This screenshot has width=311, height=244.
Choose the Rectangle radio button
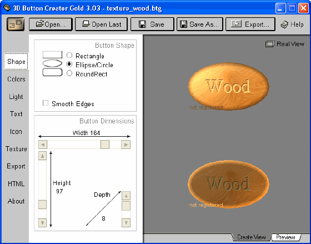point(69,55)
